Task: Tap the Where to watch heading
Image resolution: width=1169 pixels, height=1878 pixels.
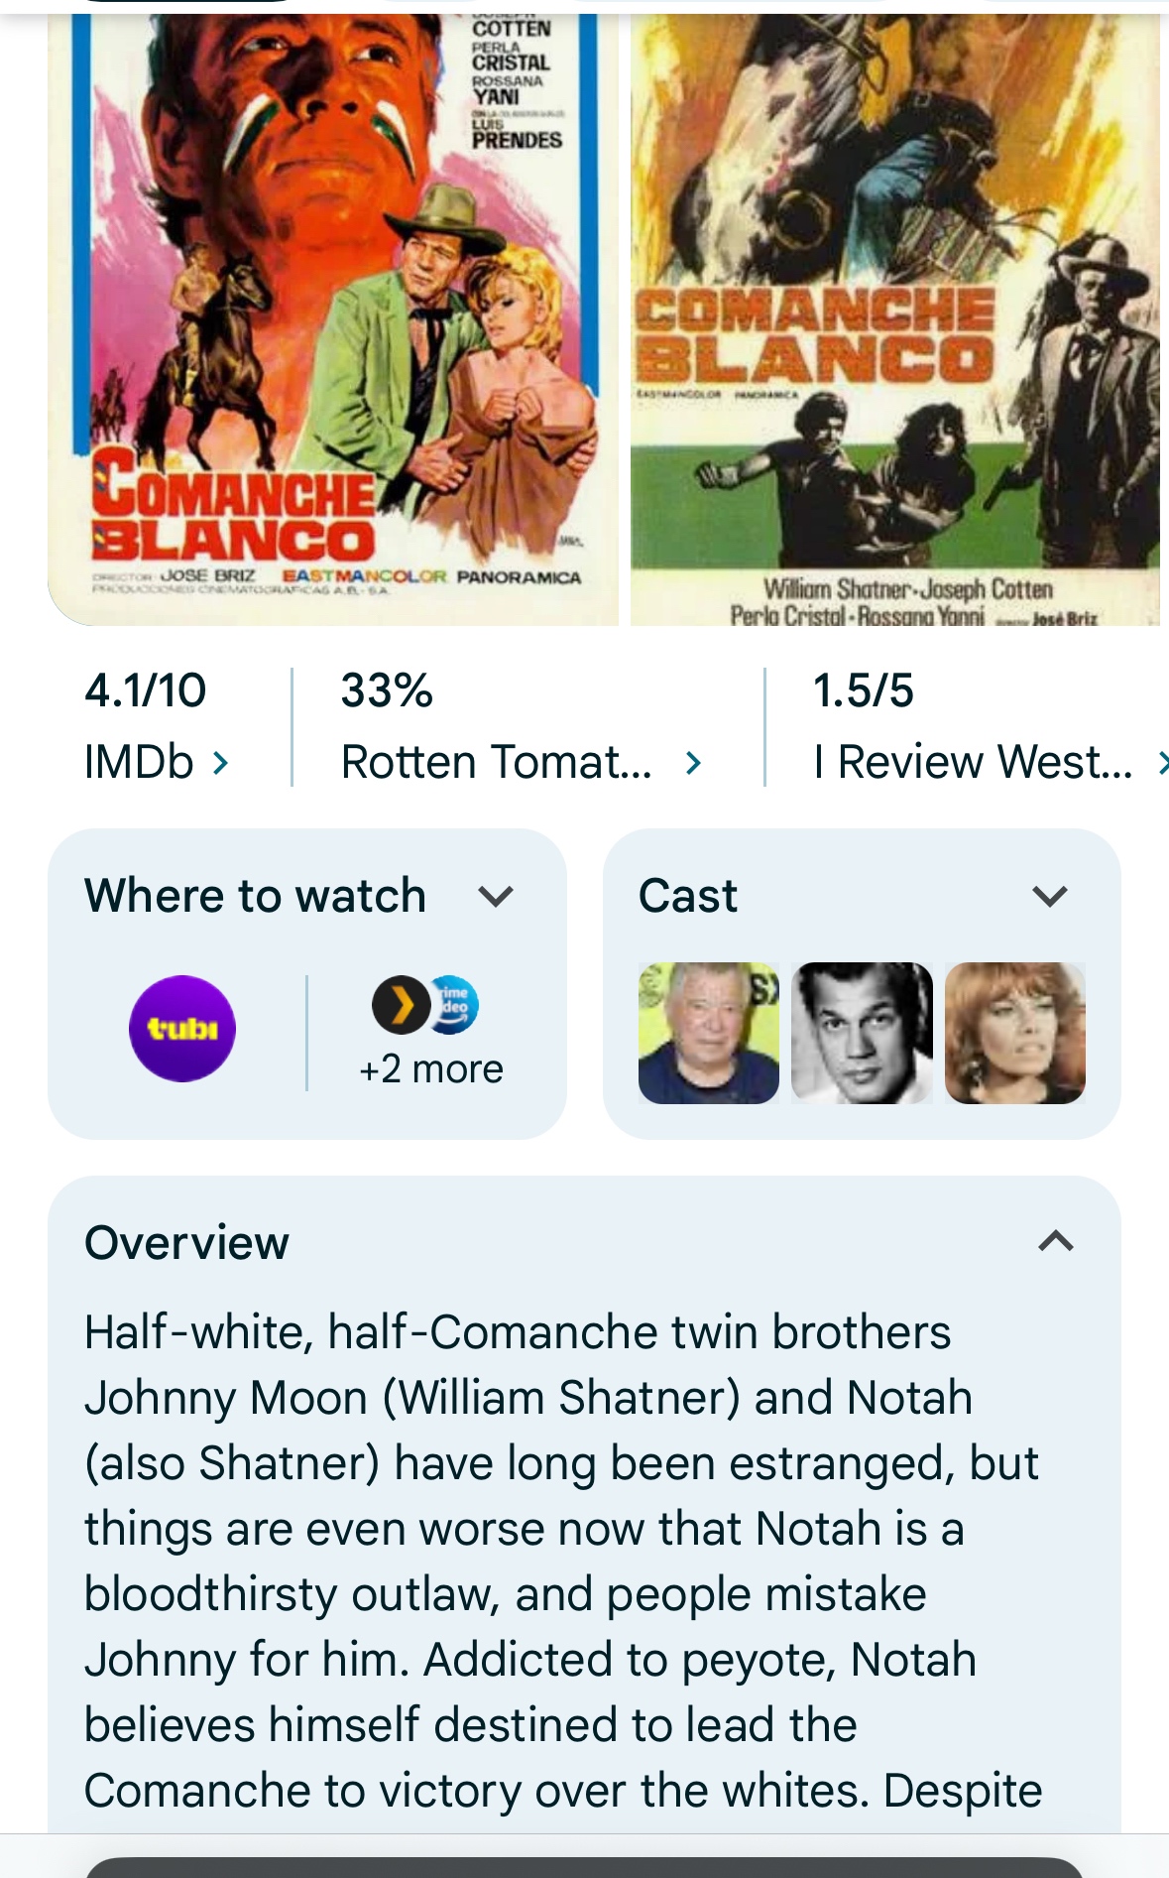Action: click(x=255, y=896)
